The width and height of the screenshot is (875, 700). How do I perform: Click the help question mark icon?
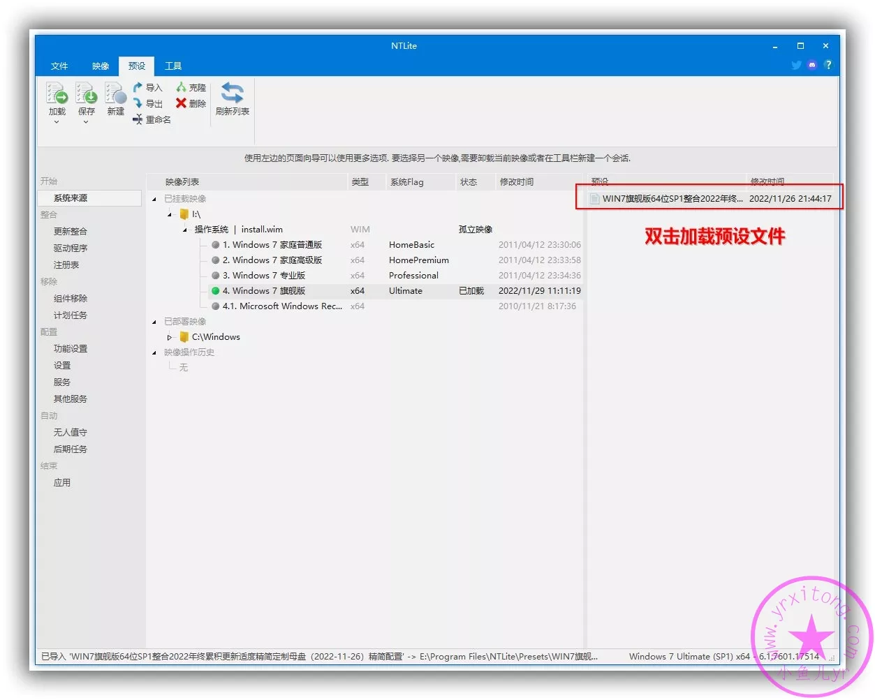tap(828, 65)
